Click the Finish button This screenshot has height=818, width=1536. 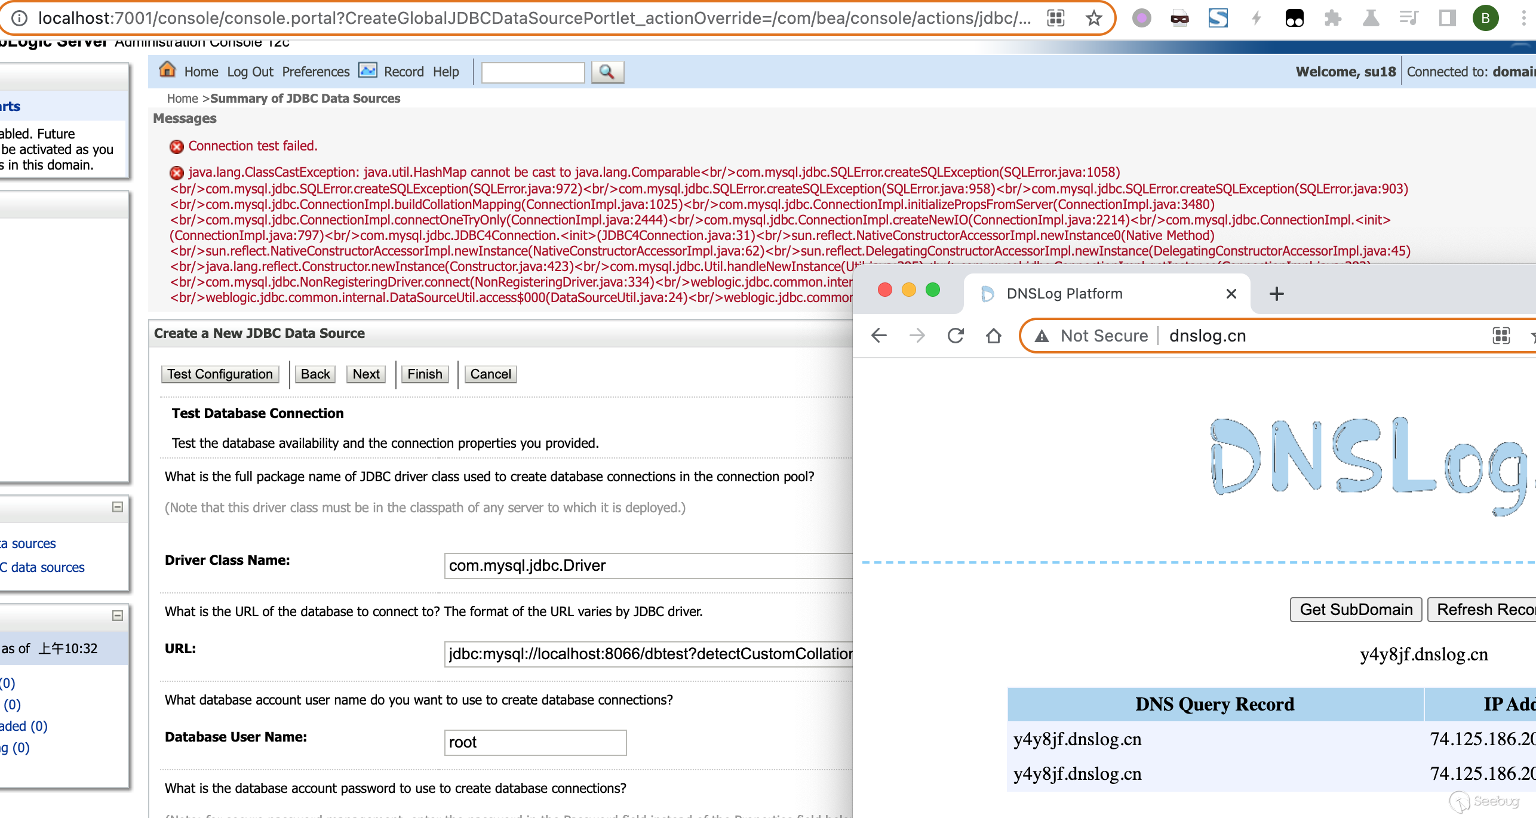pyautogui.click(x=425, y=374)
